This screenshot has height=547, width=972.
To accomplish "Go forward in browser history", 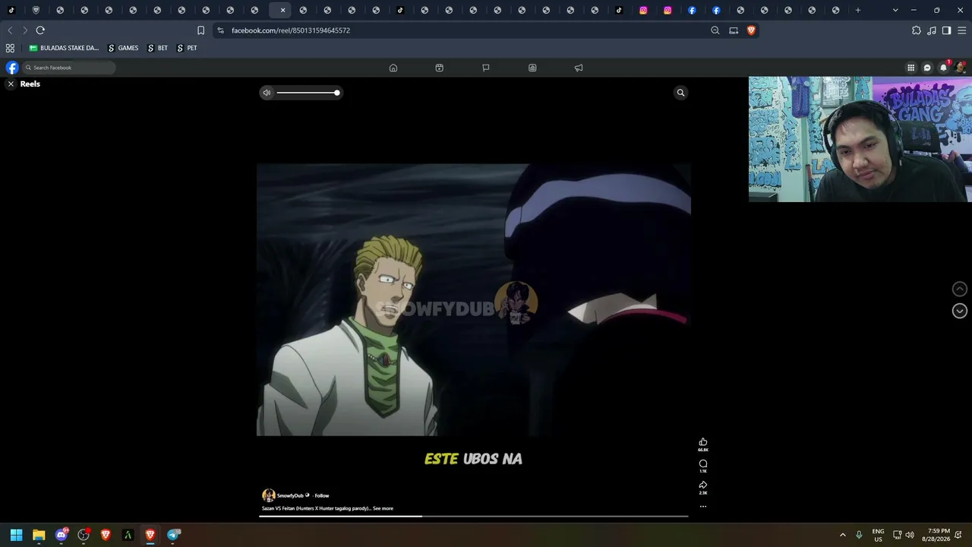I will point(25,30).
